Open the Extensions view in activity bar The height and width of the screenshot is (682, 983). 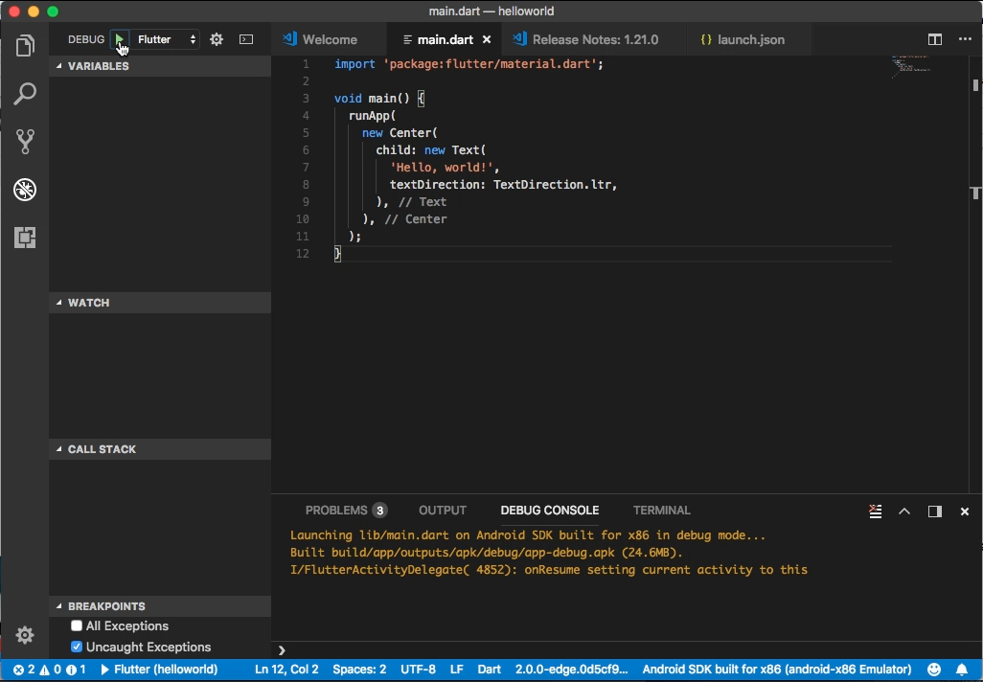tap(25, 238)
